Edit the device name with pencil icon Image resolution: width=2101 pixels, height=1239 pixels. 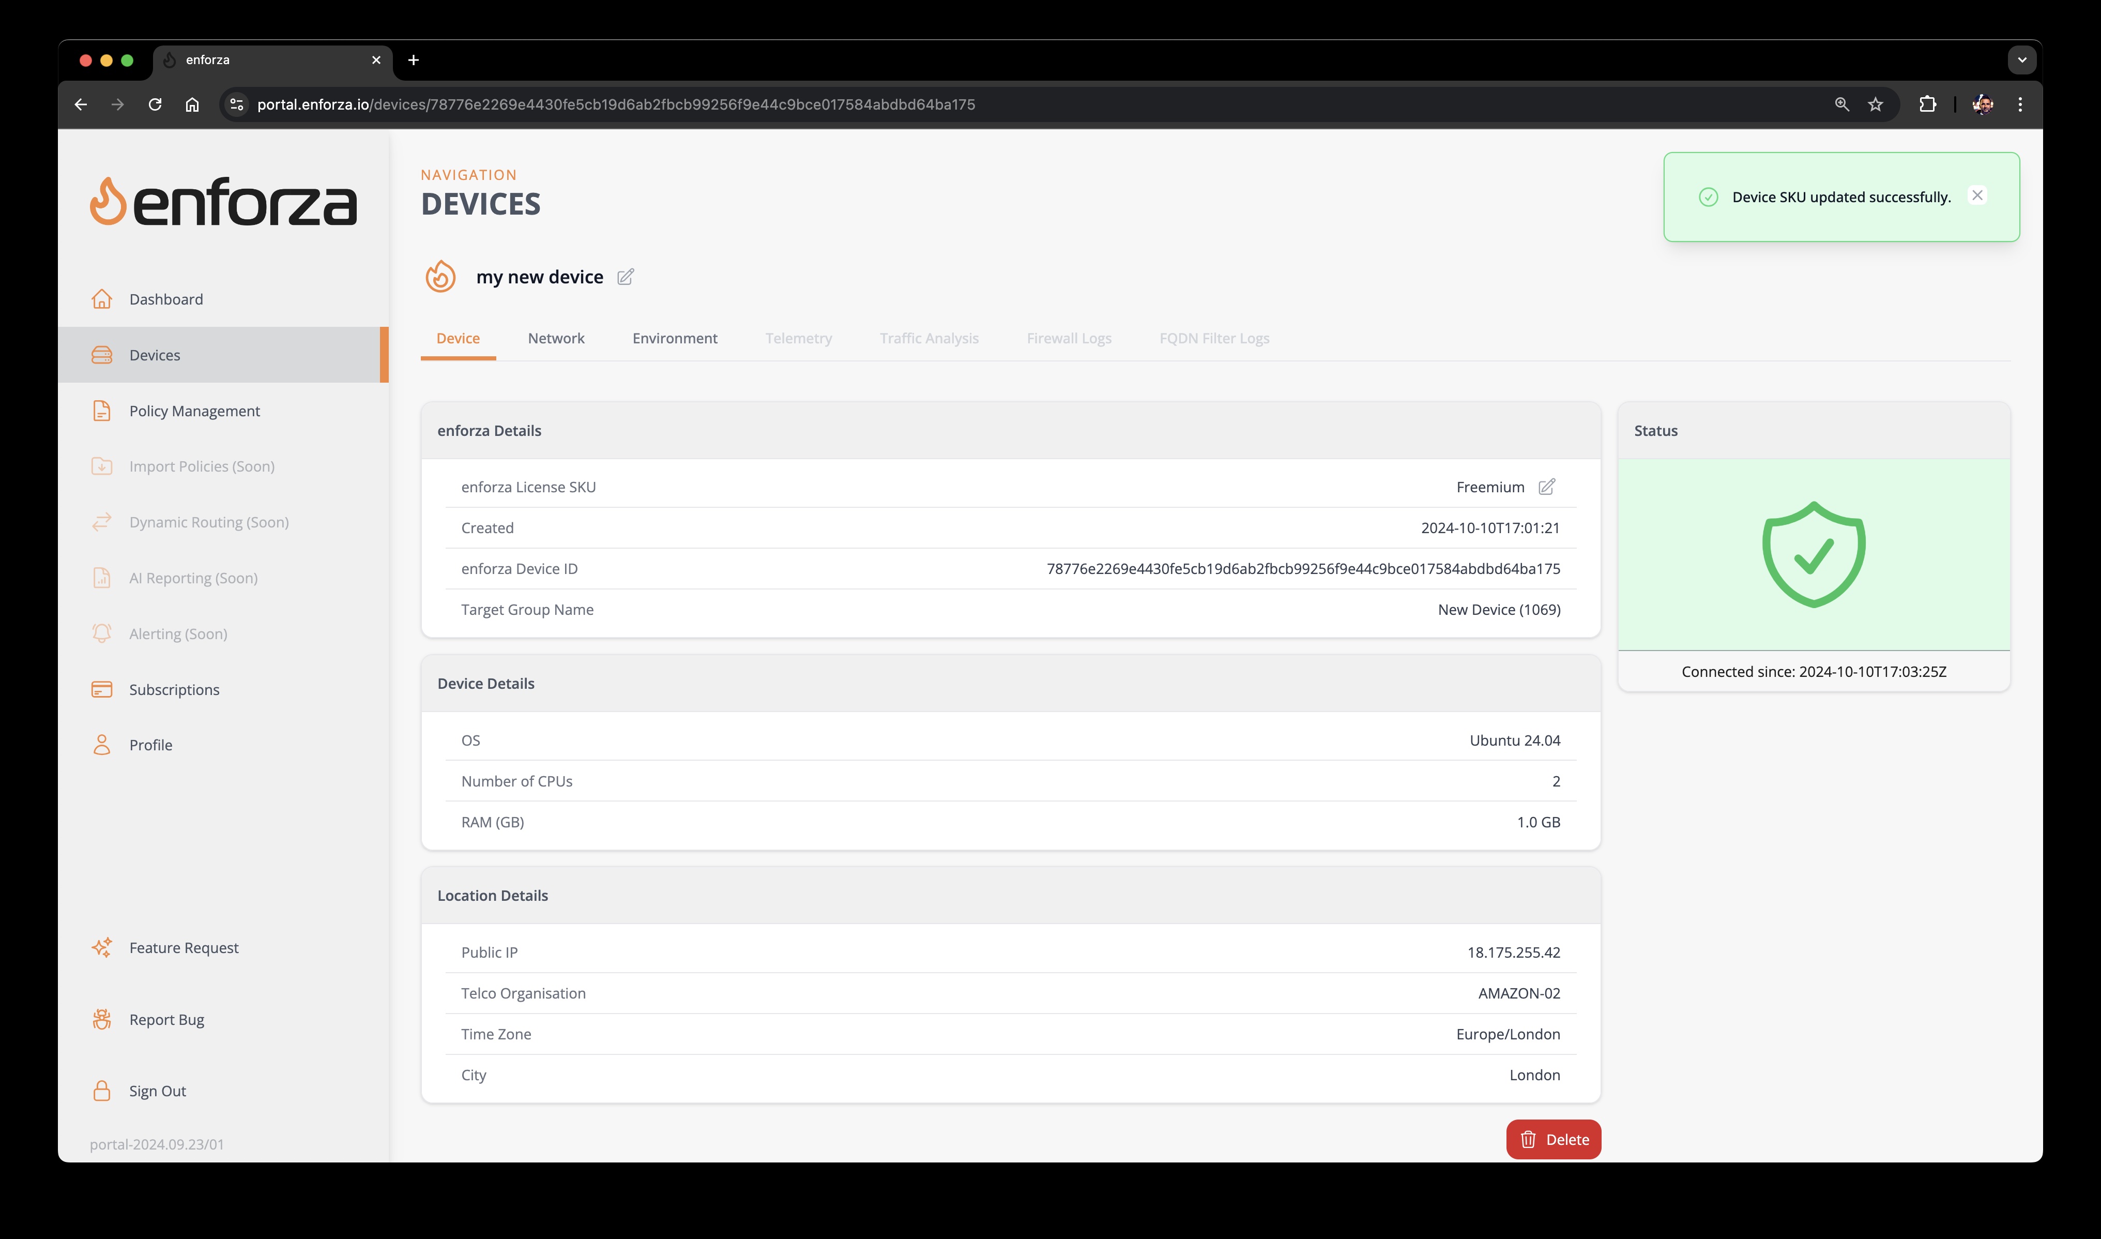pyautogui.click(x=625, y=276)
